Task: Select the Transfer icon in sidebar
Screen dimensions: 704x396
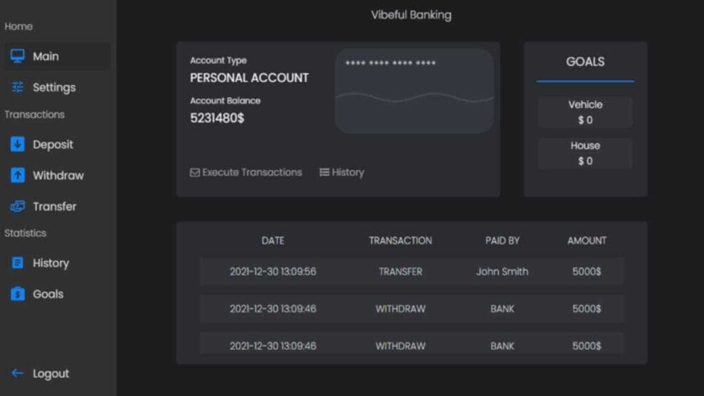Action: coord(18,206)
